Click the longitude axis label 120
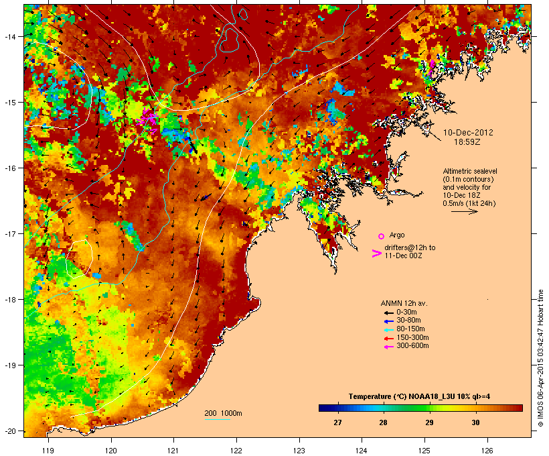This screenshot has height=456, width=549. 111,451
